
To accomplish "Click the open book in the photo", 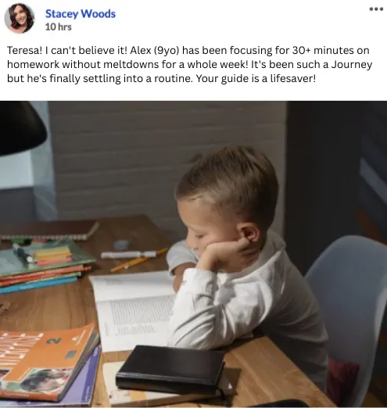I will coord(133,310).
